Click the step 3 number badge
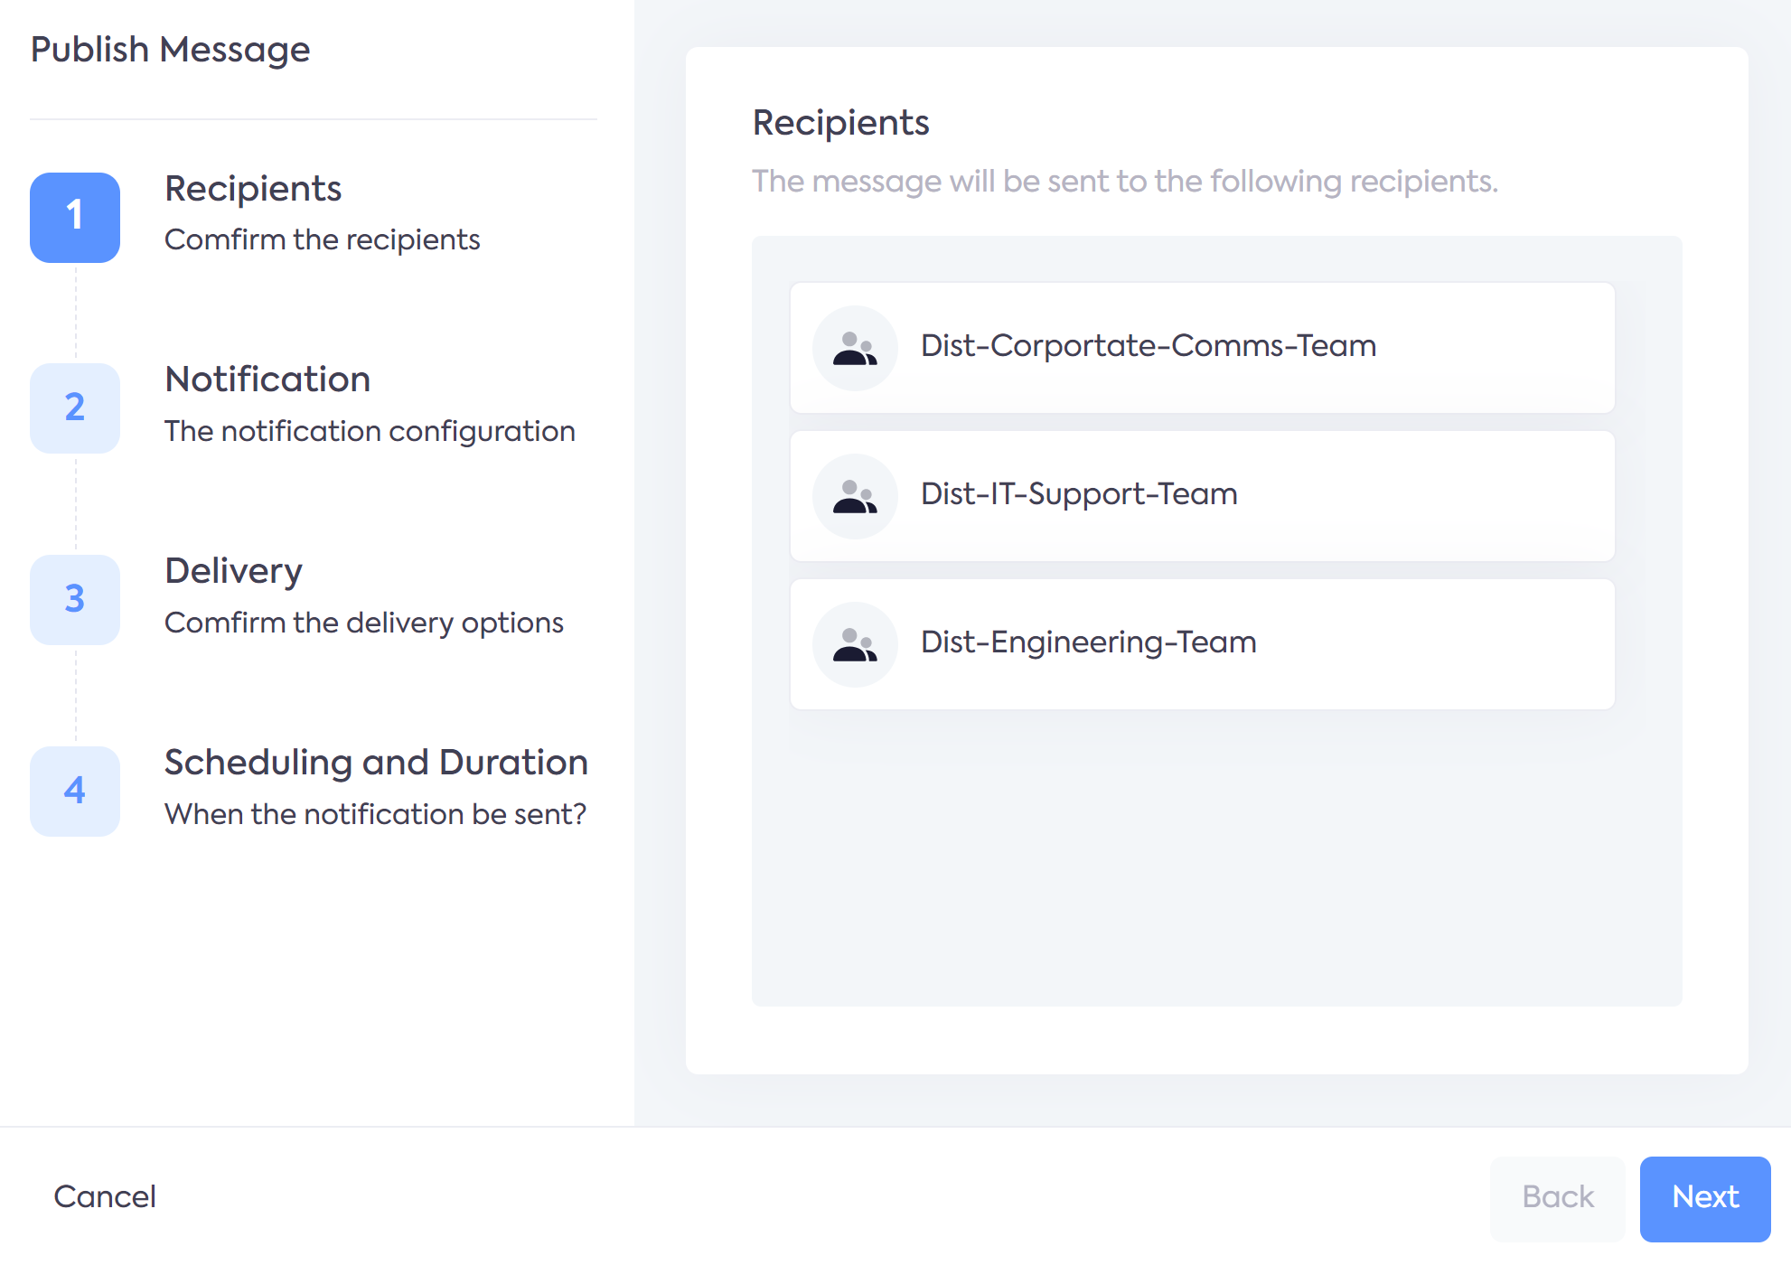Viewport: 1791px width, 1265px height. click(75, 599)
